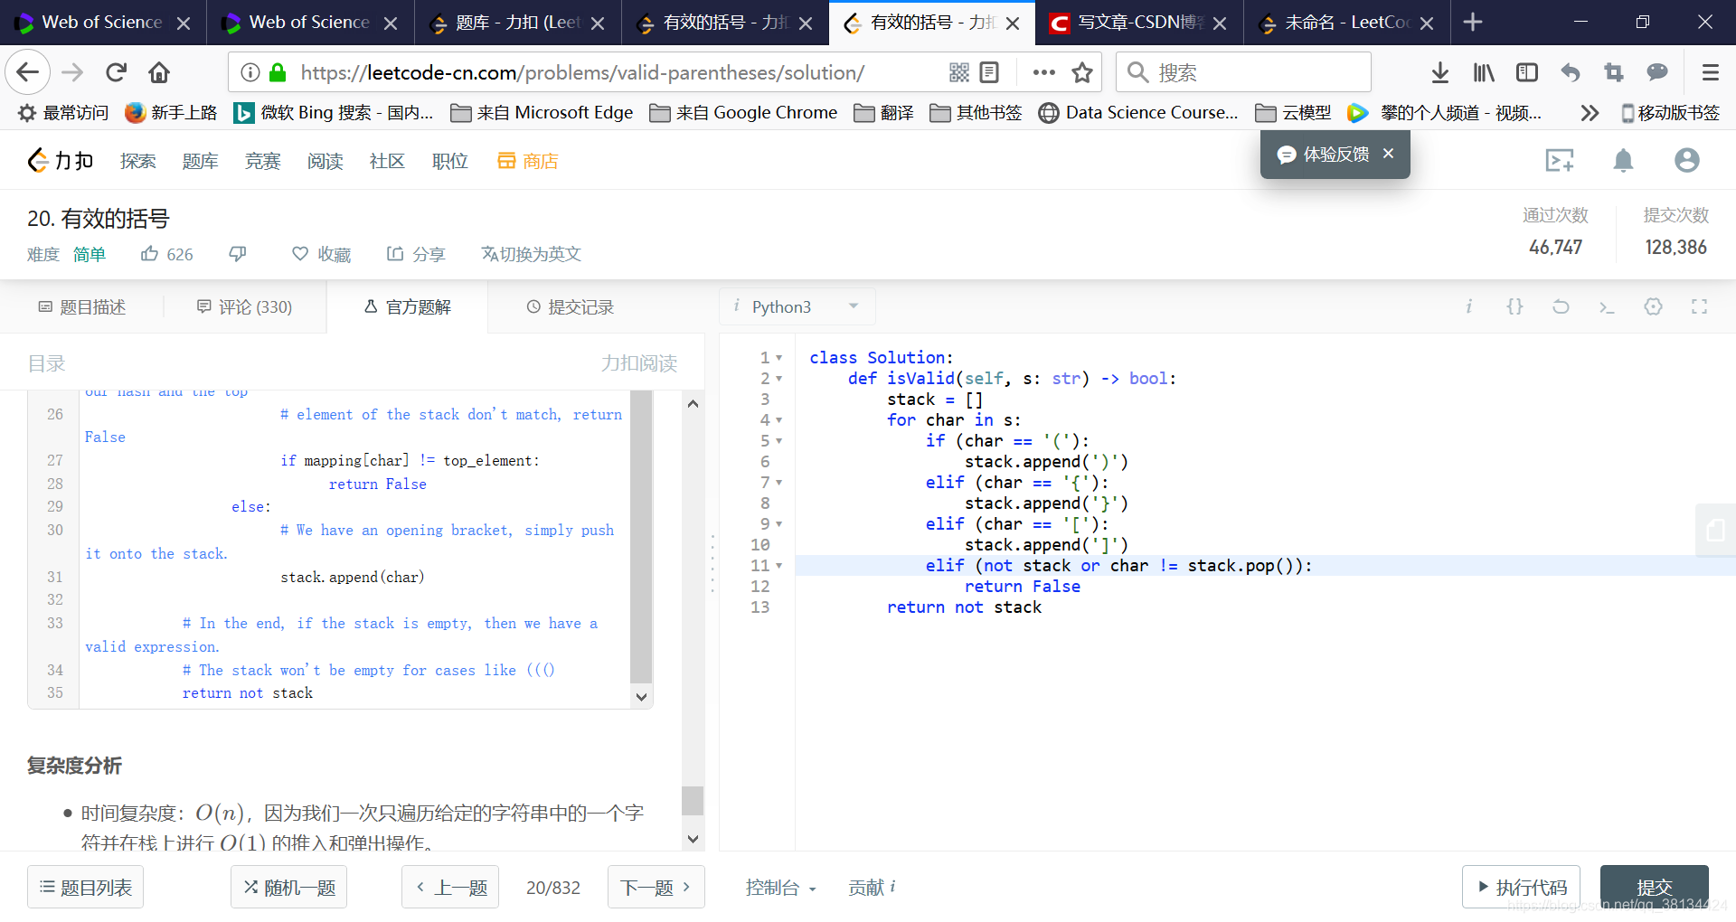Switch problem language with 切换为英文
The width and height of the screenshot is (1736, 922).
[x=531, y=254]
